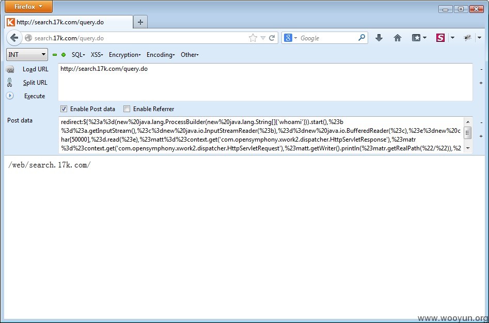Screen dimensions: 489x323
Task: Open the bookmarks menu star button
Action: 419,38
